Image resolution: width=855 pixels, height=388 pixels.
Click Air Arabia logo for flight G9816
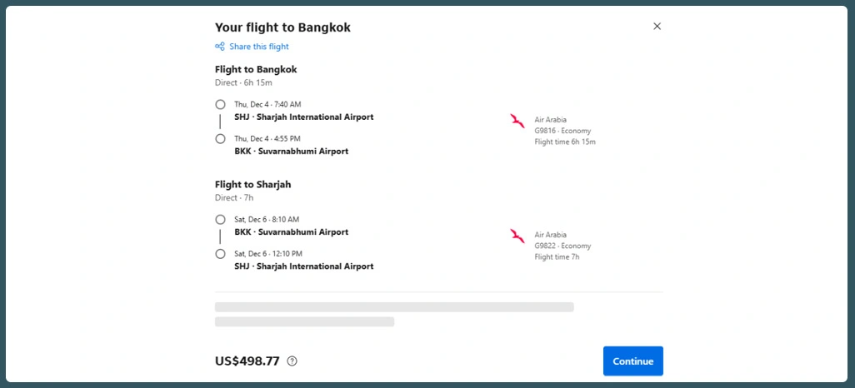point(517,122)
